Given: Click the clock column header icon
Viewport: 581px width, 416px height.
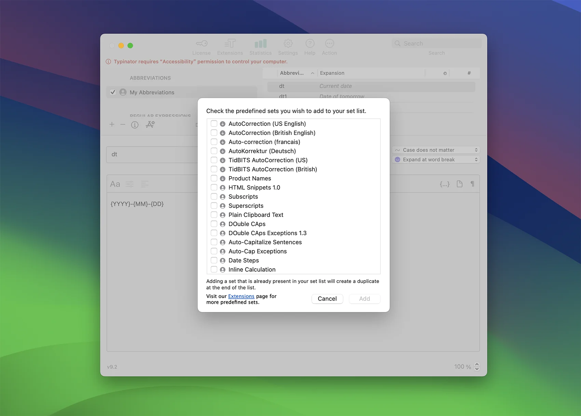Looking at the screenshot, I should (x=445, y=73).
